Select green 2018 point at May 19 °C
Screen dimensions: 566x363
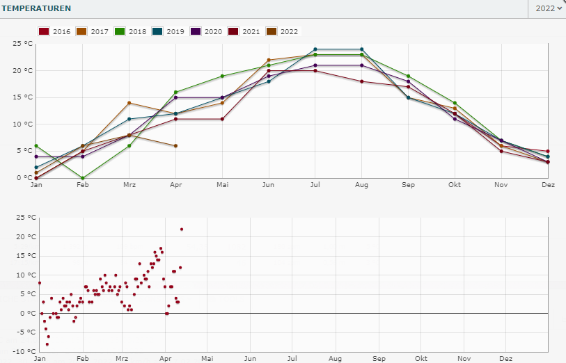pyautogui.click(x=222, y=76)
